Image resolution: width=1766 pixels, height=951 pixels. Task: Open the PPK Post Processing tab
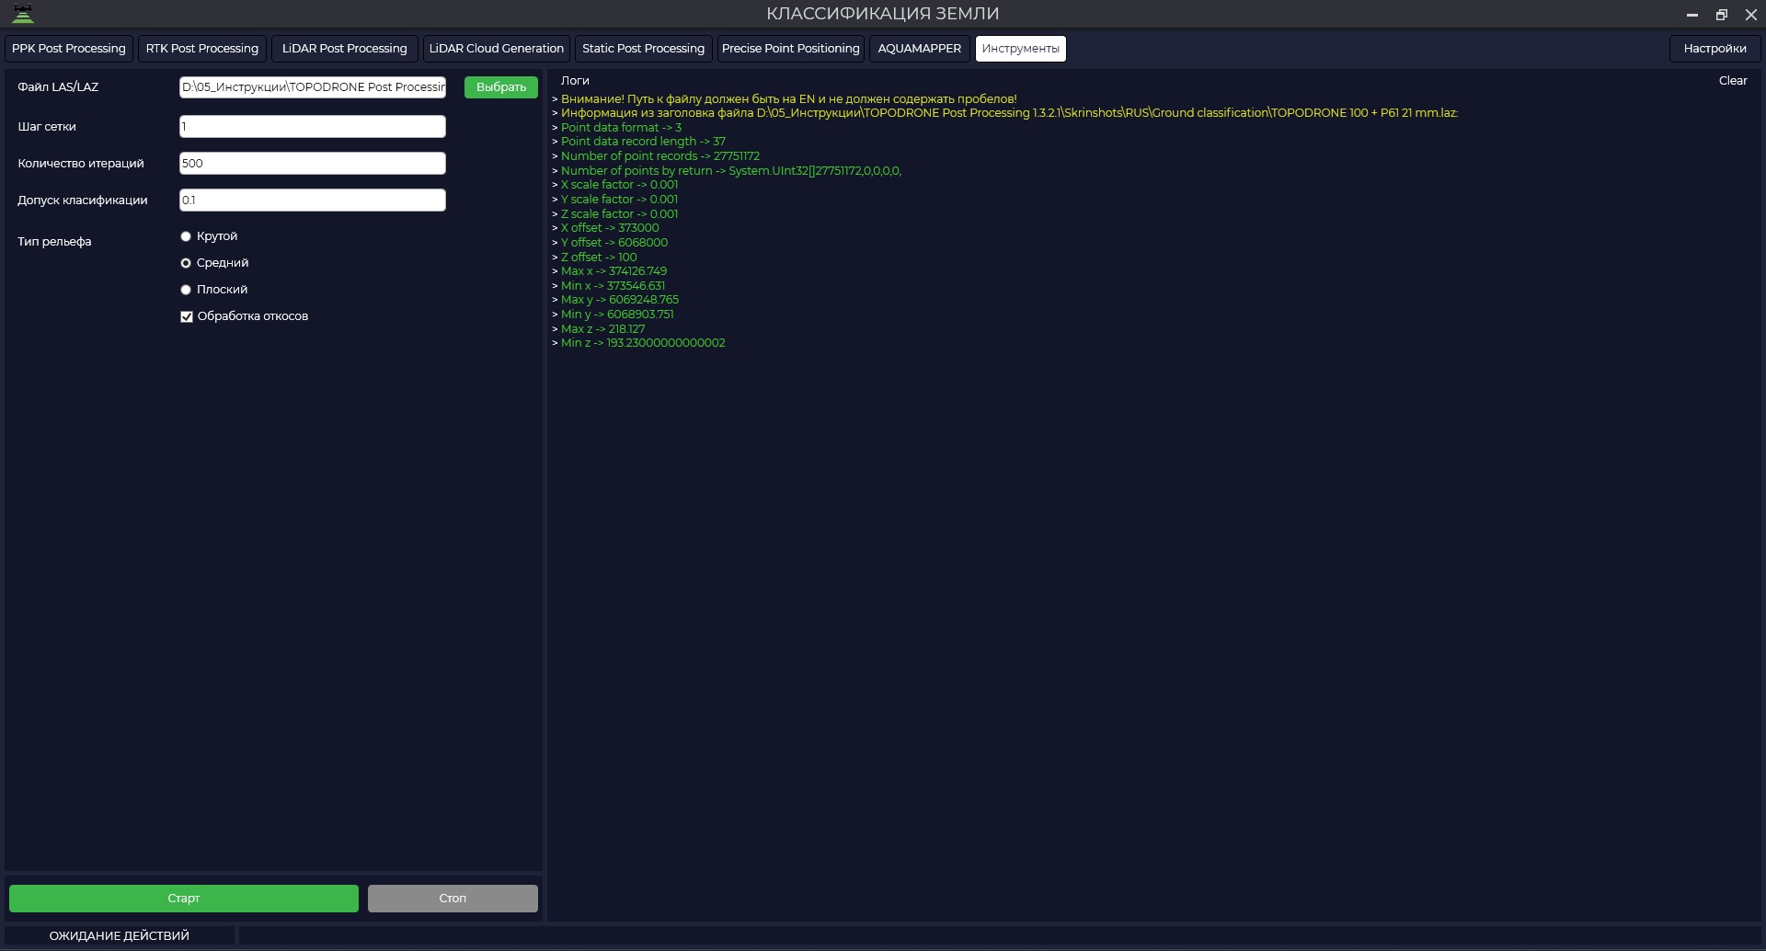69,49
